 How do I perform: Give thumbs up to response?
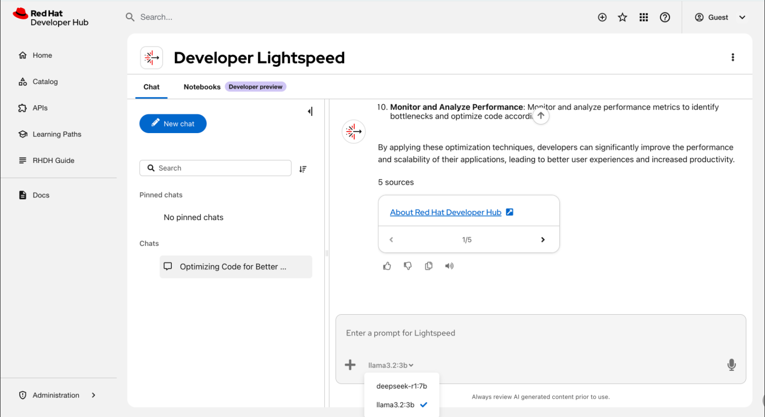click(387, 266)
